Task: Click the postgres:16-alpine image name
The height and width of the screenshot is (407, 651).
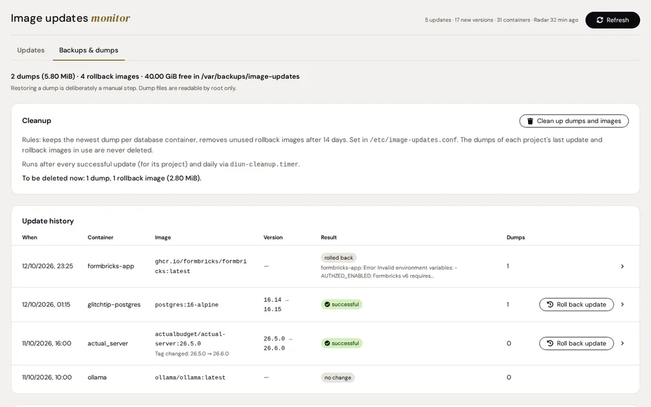Action: point(186,305)
